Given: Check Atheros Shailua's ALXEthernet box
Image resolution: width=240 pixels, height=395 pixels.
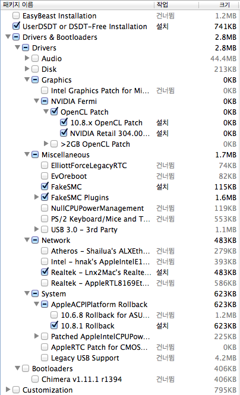Looking at the screenshot, I should [x=45, y=251].
